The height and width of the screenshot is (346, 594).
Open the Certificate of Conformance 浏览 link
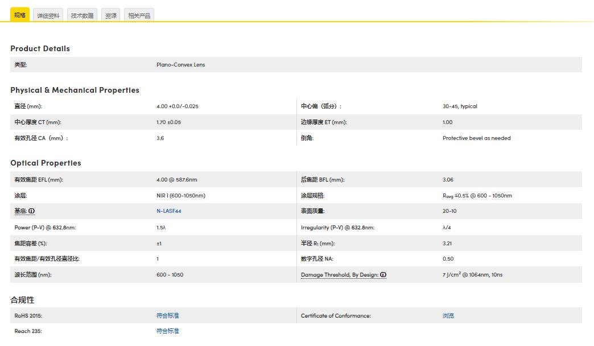[448, 315]
